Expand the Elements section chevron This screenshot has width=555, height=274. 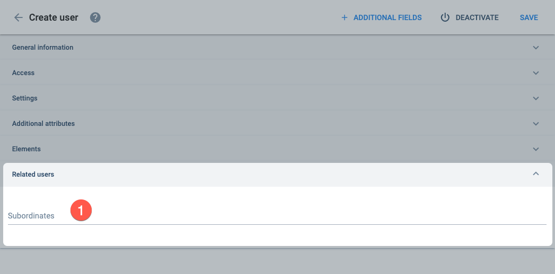536,149
